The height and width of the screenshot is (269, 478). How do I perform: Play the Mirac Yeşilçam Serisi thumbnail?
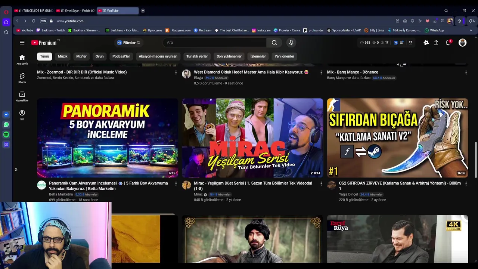[252, 138]
